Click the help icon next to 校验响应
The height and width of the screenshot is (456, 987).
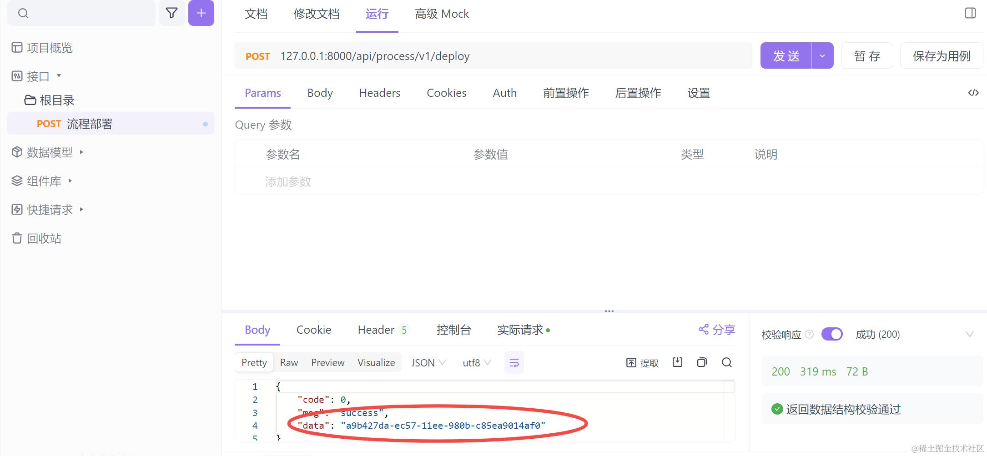[809, 334]
